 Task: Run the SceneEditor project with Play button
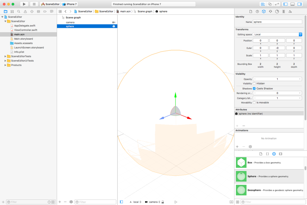tap(24, 4)
